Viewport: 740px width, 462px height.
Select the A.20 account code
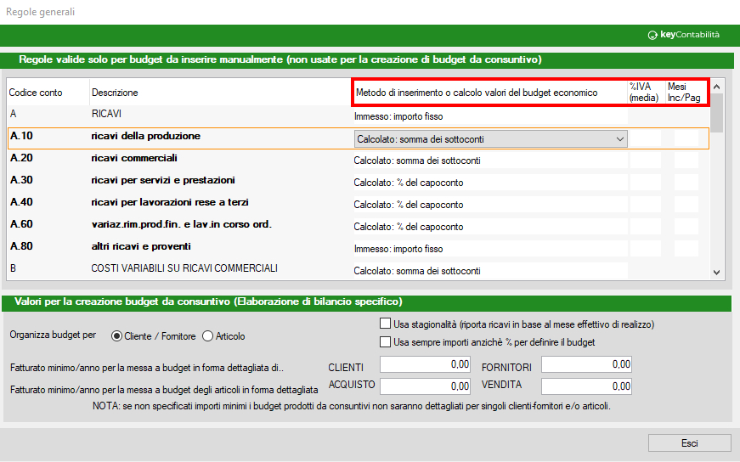[22, 158]
